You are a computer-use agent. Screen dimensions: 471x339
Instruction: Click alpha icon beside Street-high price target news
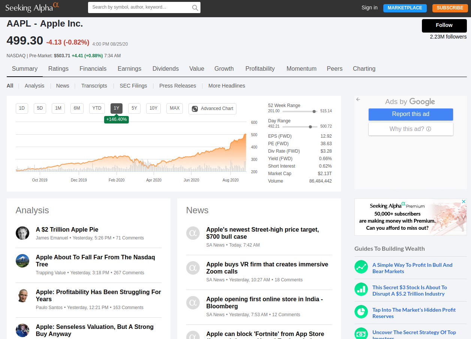[x=193, y=233]
